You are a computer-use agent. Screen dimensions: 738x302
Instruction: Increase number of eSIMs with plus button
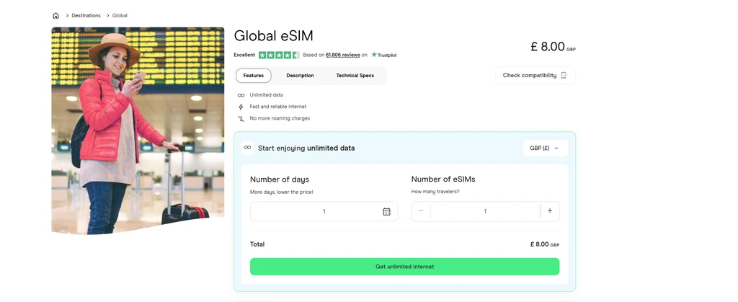[550, 210]
